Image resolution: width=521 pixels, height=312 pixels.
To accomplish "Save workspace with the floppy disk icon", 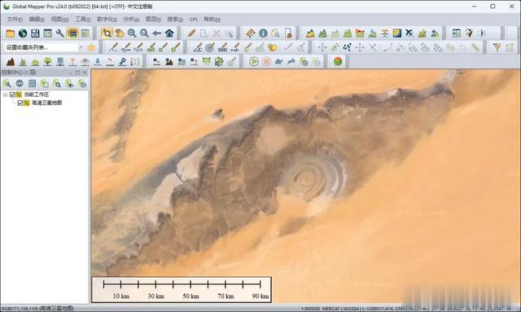I will pos(35,33).
